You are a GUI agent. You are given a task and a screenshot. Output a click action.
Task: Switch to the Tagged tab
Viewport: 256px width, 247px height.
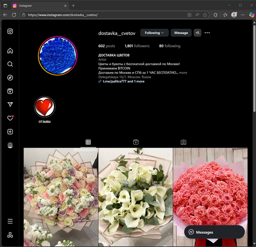[183, 142]
